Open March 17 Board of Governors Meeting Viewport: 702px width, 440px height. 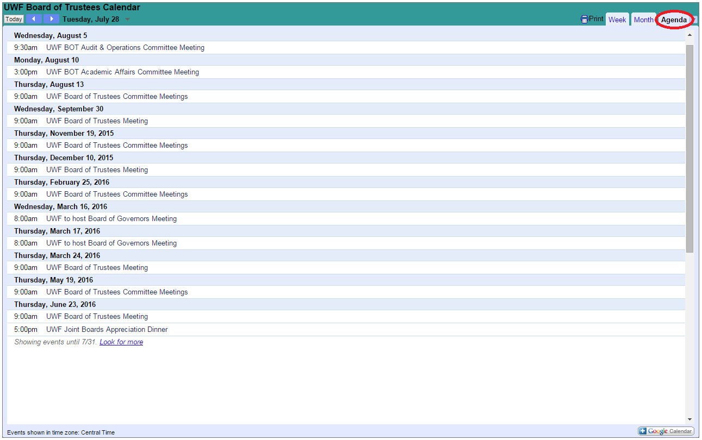111,243
